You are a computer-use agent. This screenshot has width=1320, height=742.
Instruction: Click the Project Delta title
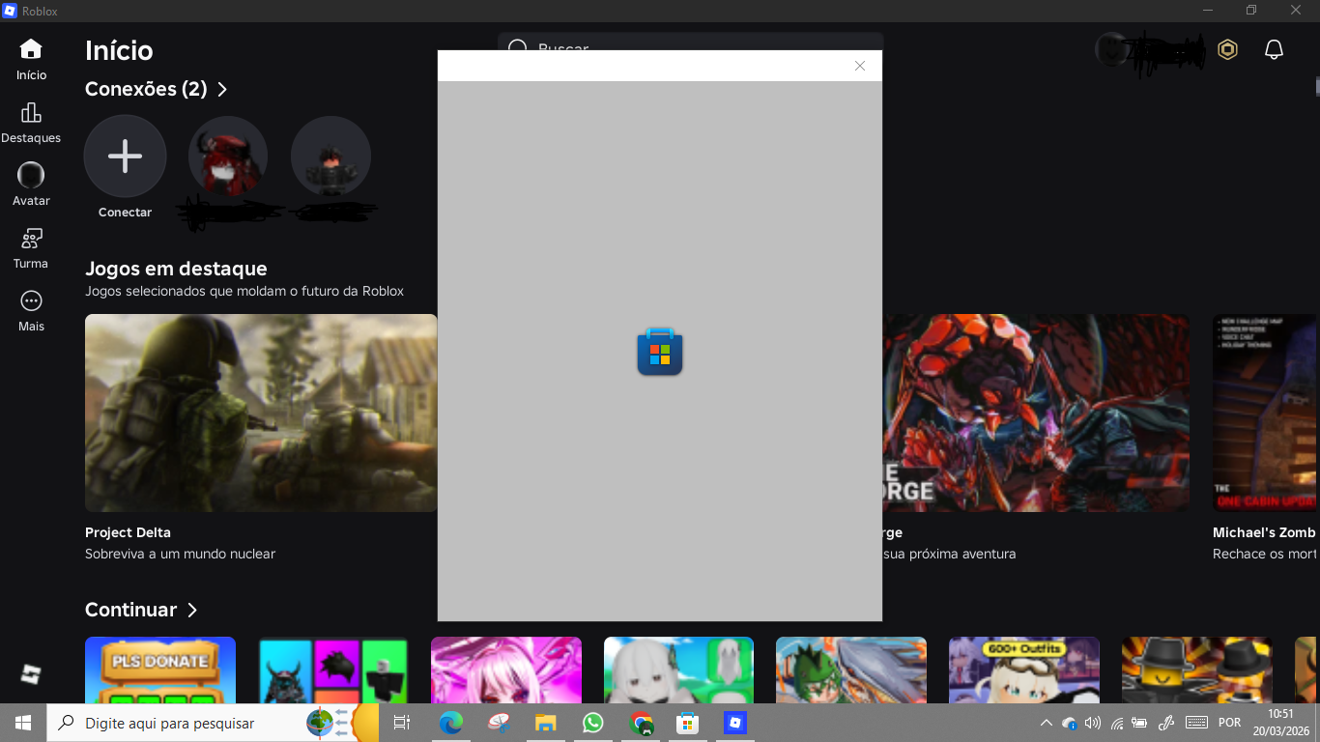(128, 532)
